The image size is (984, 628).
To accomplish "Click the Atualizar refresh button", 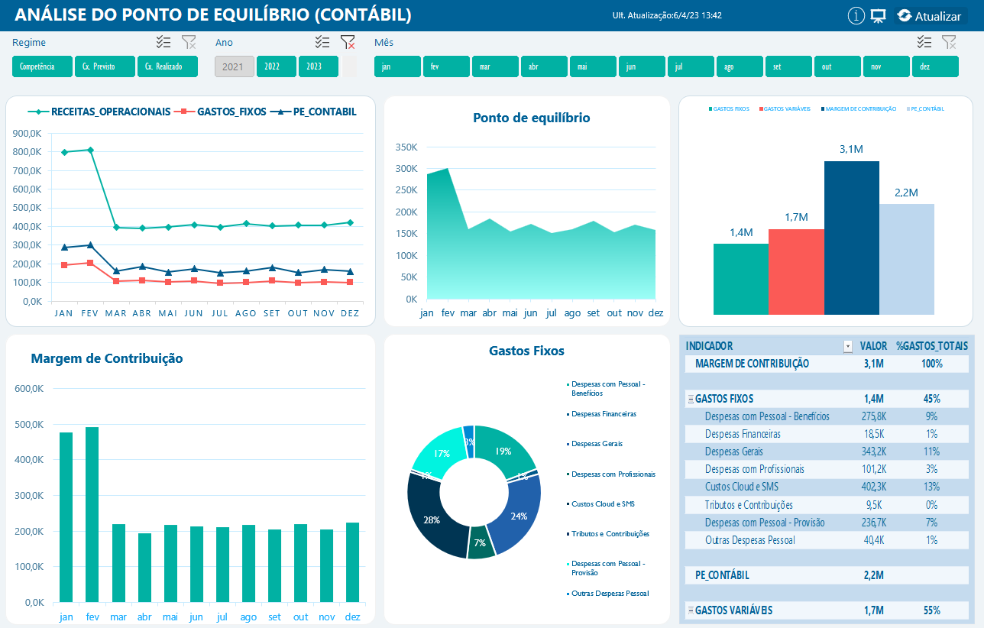I will (929, 15).
